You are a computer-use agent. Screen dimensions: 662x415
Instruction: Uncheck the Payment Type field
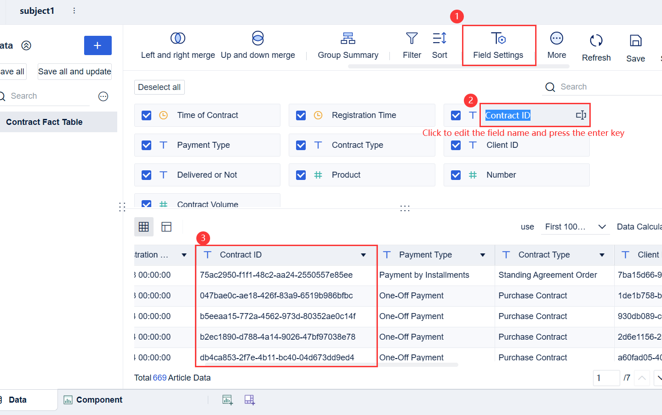coord(146,145)
